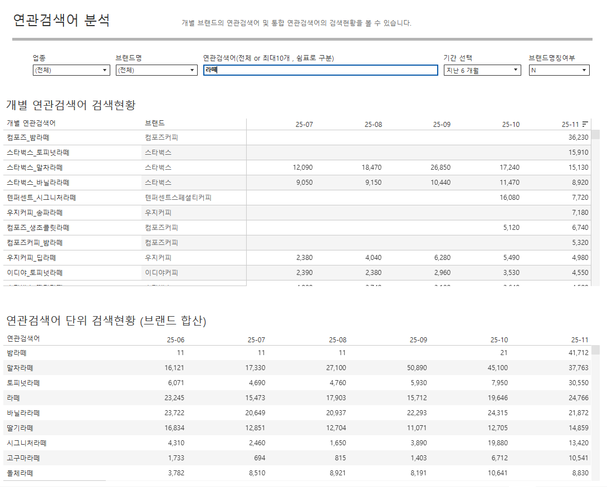Select the 스타벅스_말차라떼 row label
The image size is (607, 487).
pyautogui.click(x=35, y=167)
